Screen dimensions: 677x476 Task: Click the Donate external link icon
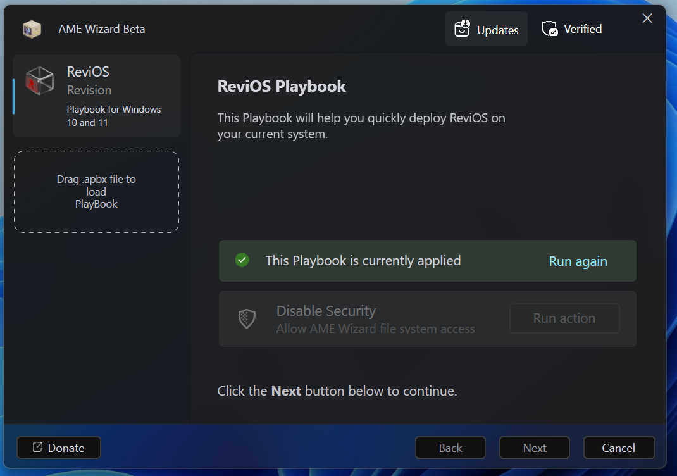point(37,447)
